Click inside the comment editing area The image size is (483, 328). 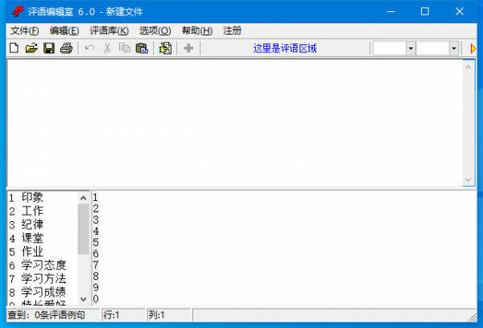[x=235, y=123]
